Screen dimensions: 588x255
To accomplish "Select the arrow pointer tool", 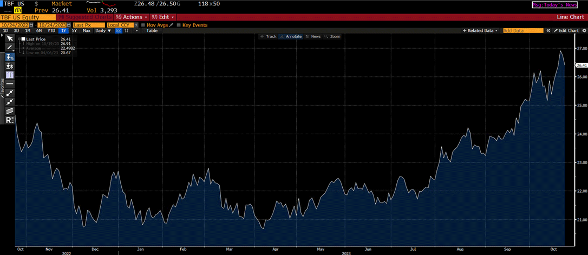I will click(x=10, y=38).
